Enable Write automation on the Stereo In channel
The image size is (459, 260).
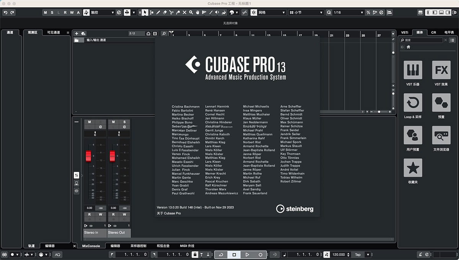coord(100,215)
